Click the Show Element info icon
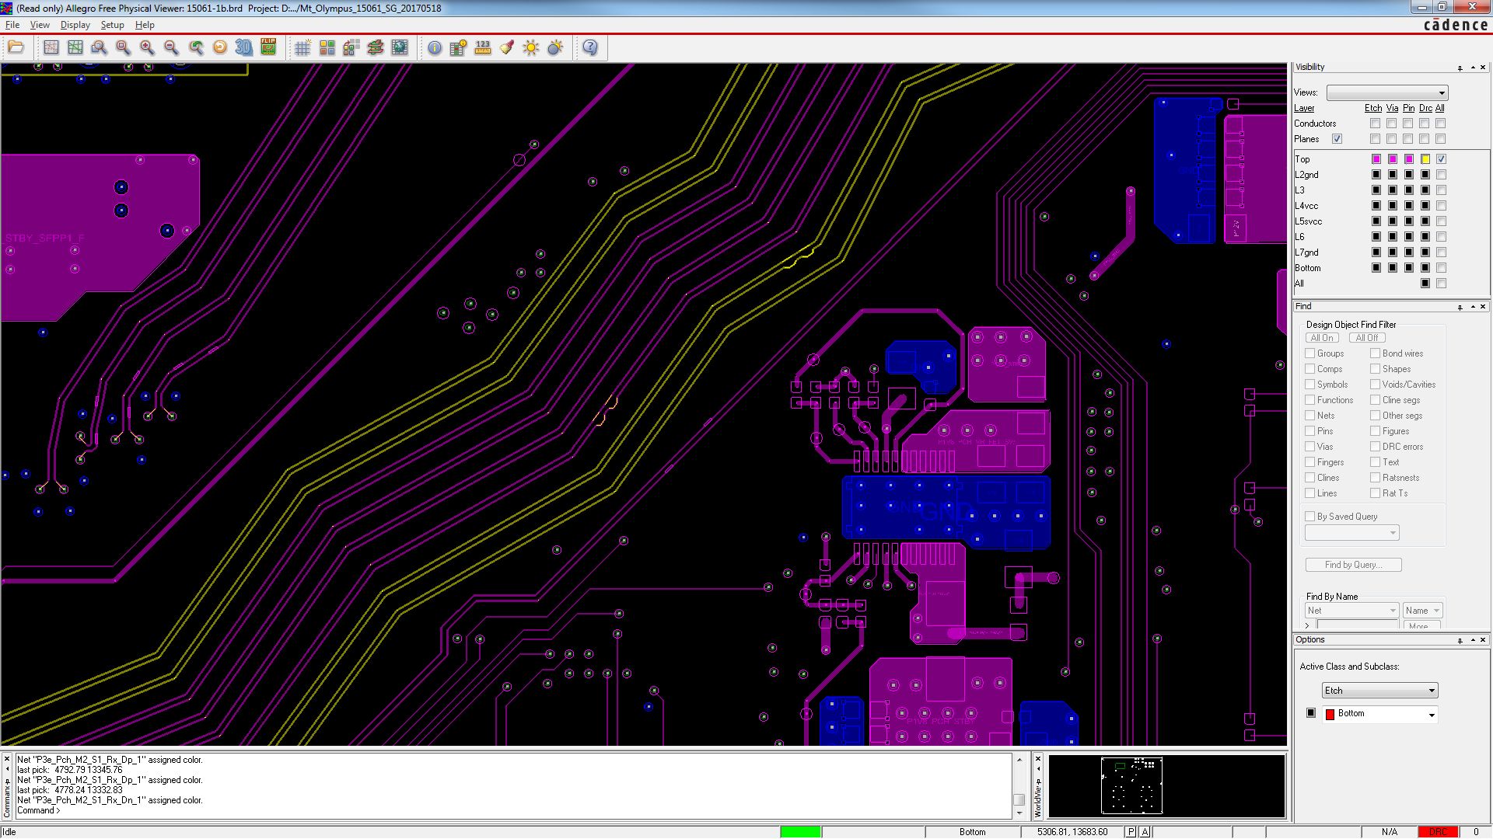The width and height of the screenshot is (1493, 839). point(435,48)
